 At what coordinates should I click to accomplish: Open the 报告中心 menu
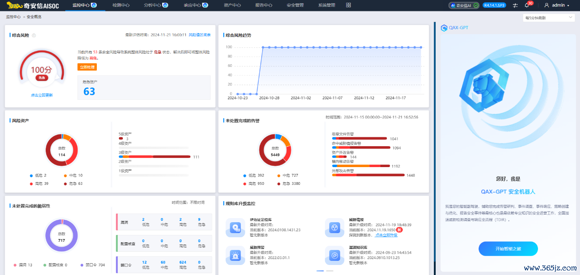coord(264,5)
